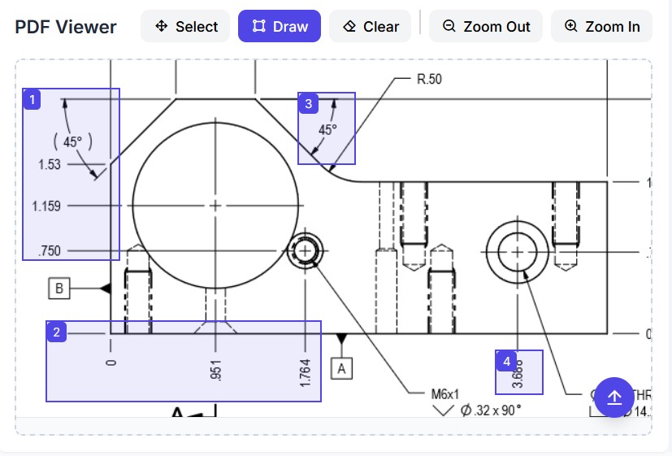Viewport: 672px width, 456px height.
Task: Click the number 3 region badge
Action: [308, 103]
